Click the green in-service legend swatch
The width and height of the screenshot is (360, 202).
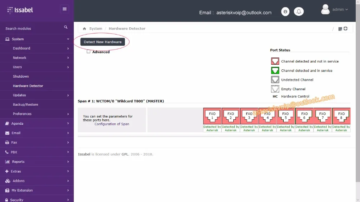coord(275,70)
